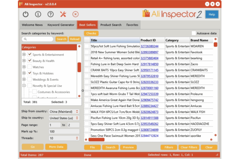Viewport: 239px width, 159px height.
Task: Minimize the Ali Inspector window
Action: pyautogui.click(x=207, y=4)
